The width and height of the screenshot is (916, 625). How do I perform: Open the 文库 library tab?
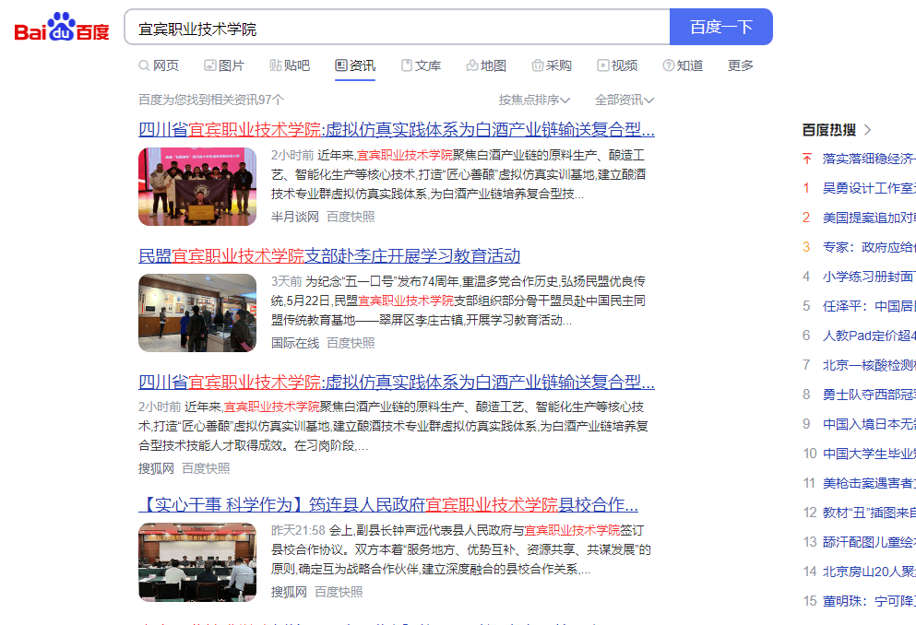pos(421,65)
